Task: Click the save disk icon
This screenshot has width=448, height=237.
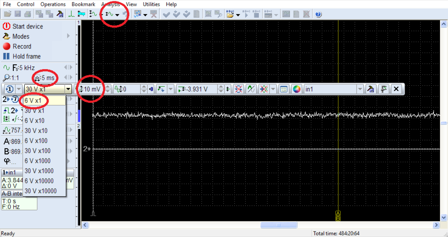Action: (x=17, y=14)
